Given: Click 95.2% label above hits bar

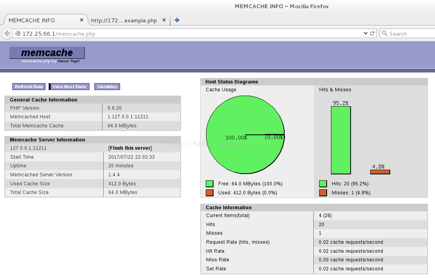Looking at the screenshot, I should coord(341,103).
